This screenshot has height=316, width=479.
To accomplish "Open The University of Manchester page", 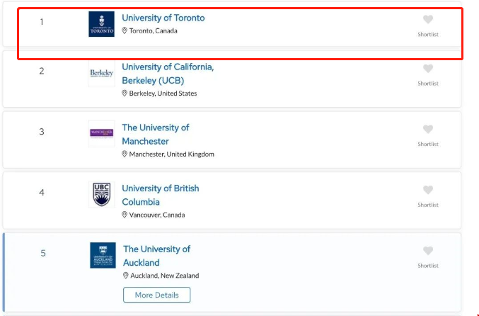I will coord(156,134).
